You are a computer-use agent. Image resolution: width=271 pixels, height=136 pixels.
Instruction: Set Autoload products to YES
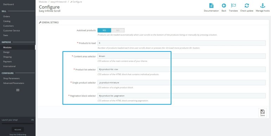[x=104, y=30]
